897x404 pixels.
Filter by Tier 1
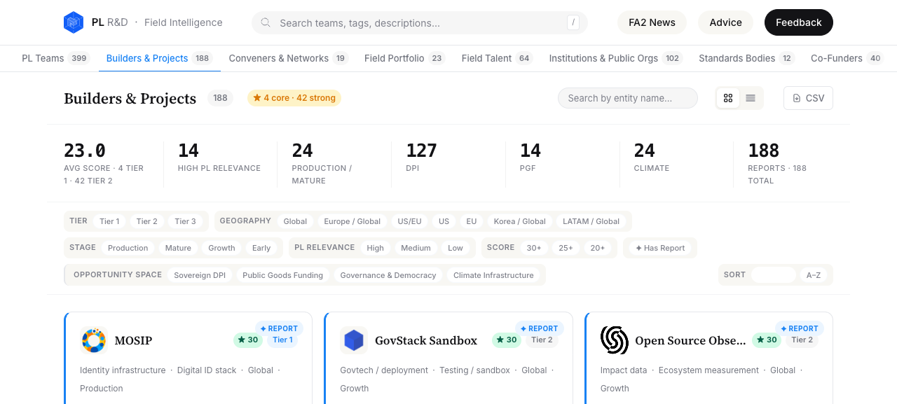[109, 221]
